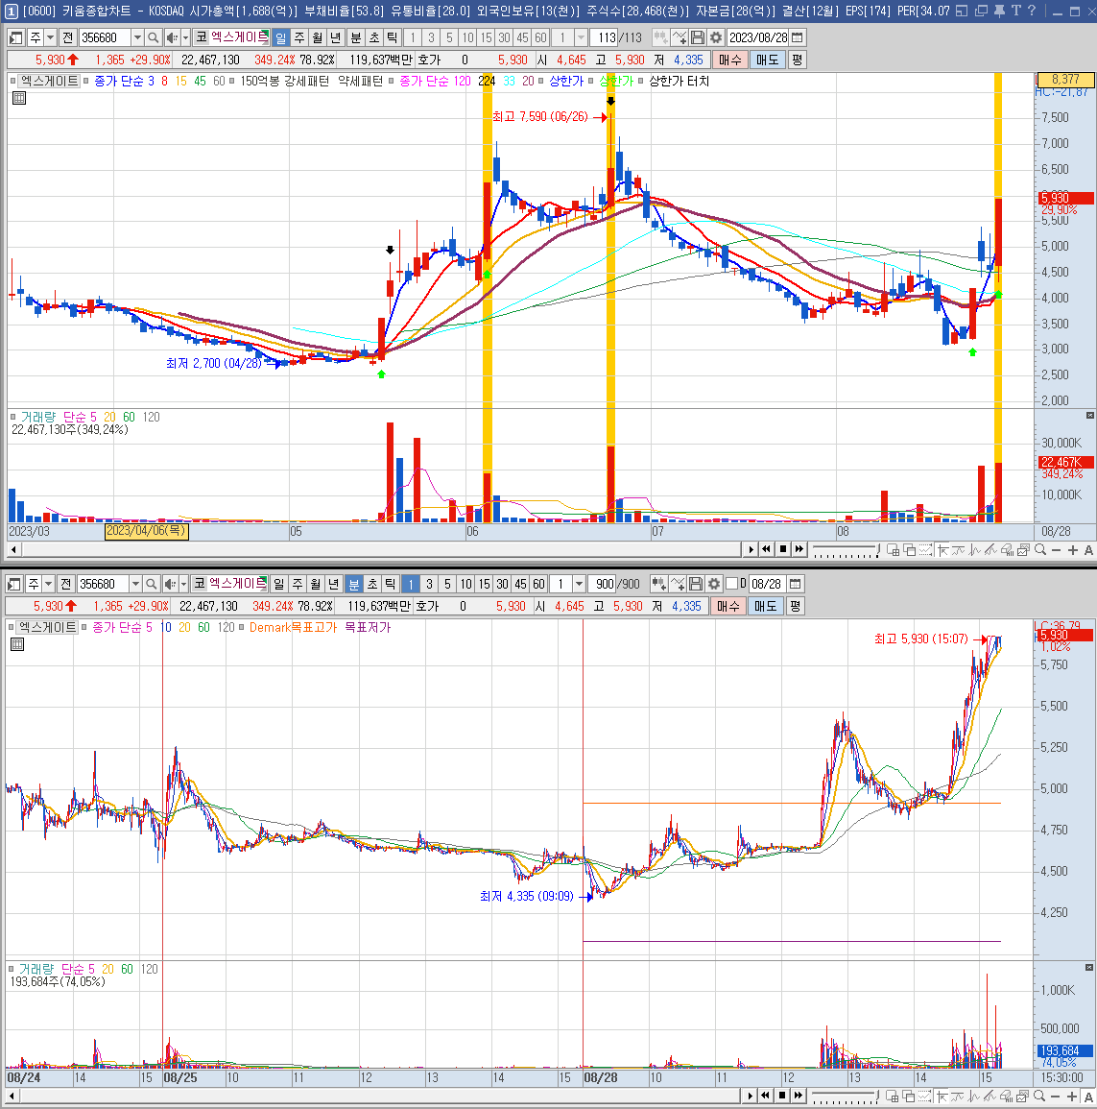Image resolution: width=1097 pixels, height=1109 pixels.
Task: Open the data grid icon under lower chart legend
Action: (x=17, y=644)
